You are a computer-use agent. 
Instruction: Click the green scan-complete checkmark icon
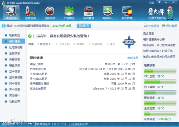(30, 36)
